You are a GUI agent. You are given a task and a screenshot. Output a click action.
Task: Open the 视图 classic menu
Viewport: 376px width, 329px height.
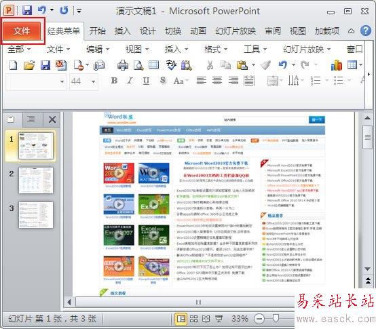[137, 49]
